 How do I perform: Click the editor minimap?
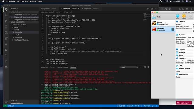(x=147, y=17)
